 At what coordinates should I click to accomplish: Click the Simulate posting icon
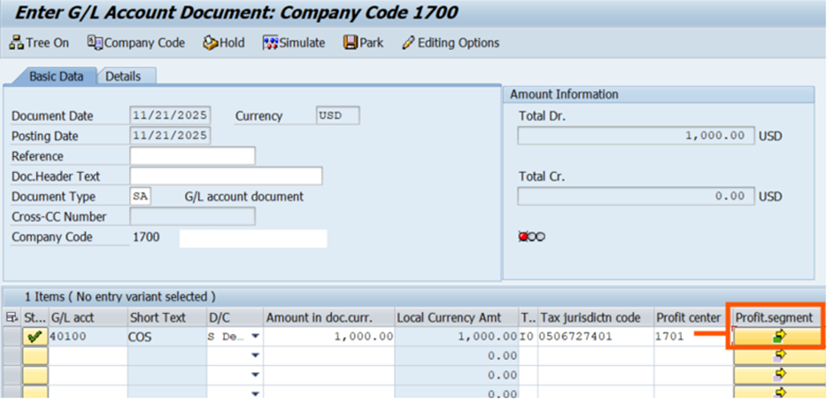271,42
